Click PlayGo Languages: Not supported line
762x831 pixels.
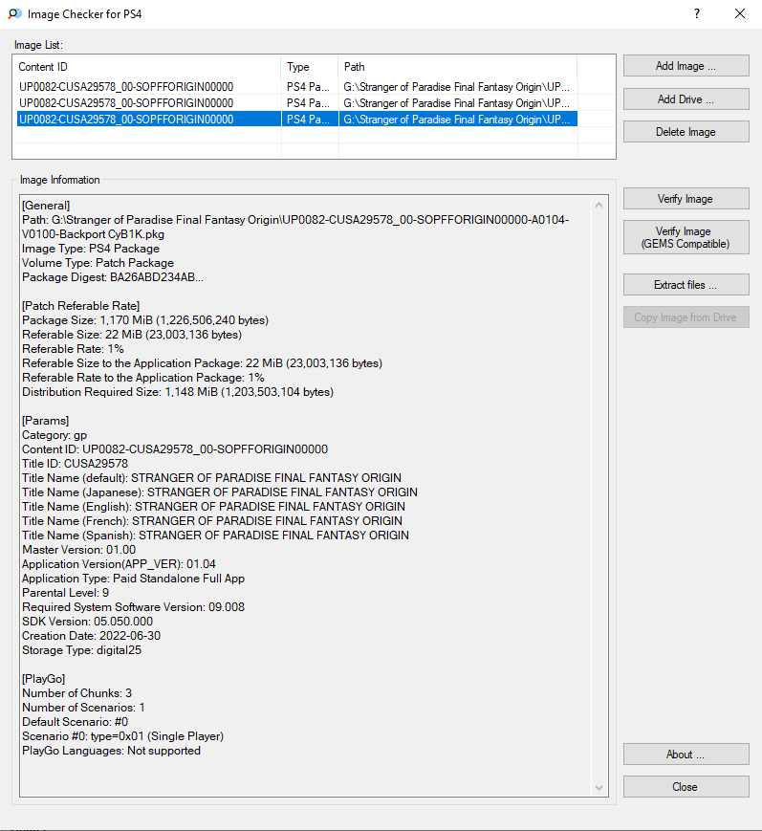click(x=111, y=751)
